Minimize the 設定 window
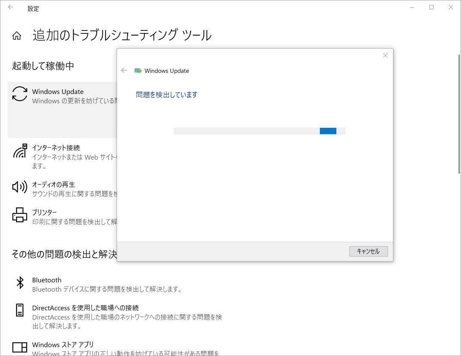The image size is (461, 356). tap(412, 7)
